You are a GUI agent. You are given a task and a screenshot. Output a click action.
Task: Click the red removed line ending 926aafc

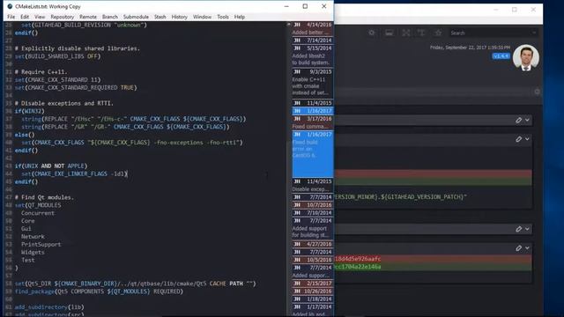[x=433, y=259]
